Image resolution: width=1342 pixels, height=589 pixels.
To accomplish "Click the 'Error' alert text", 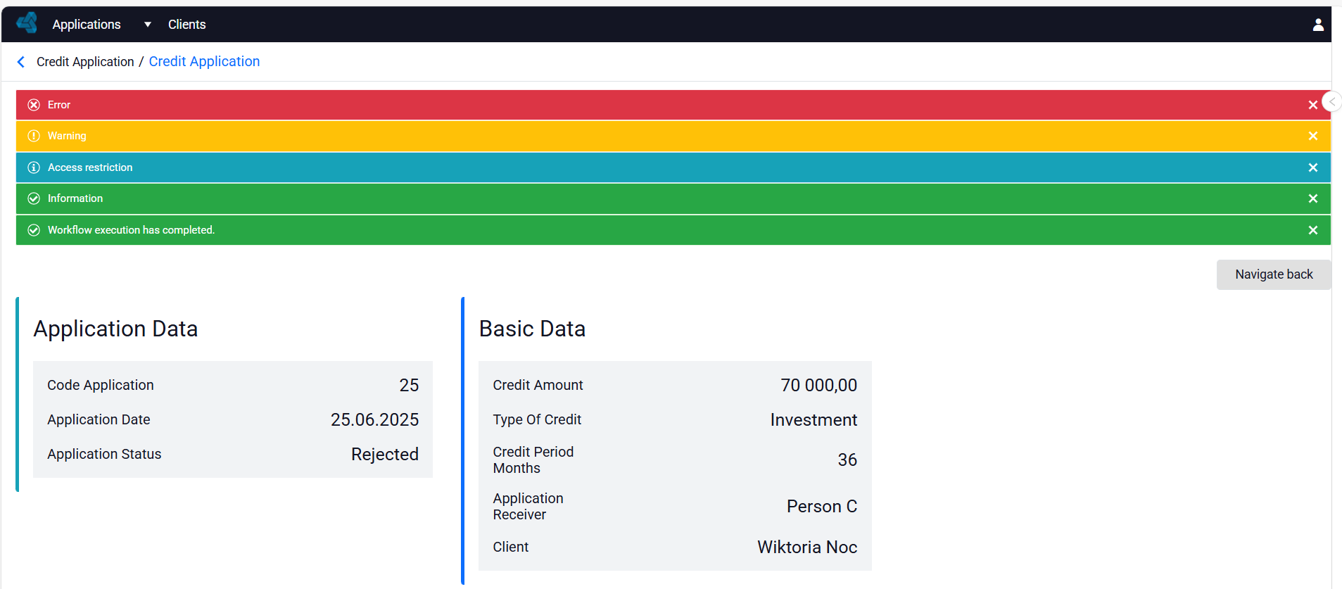I will 59,105.
